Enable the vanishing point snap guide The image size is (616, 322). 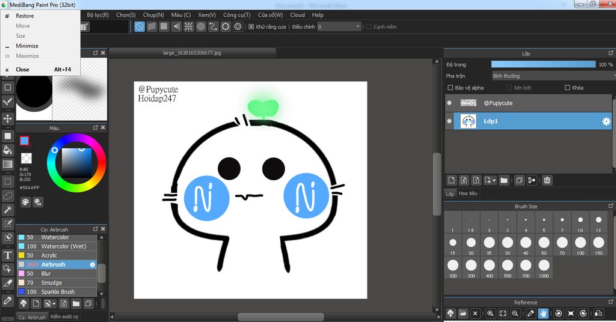pos(176,26)
